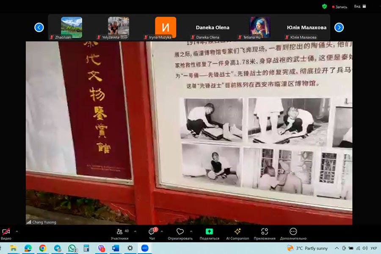Switch the УКР keyboard language indicator

(374, 248)
